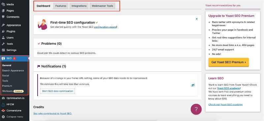This screenshot has width=264, height=121.
Task: Open Tools under the SEO submenu
Action: point(5,81)
